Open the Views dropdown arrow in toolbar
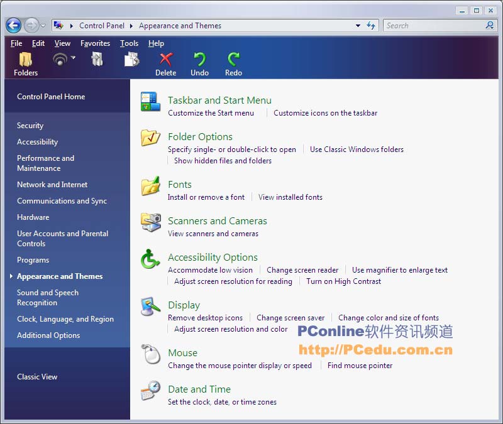 (73, 58)
